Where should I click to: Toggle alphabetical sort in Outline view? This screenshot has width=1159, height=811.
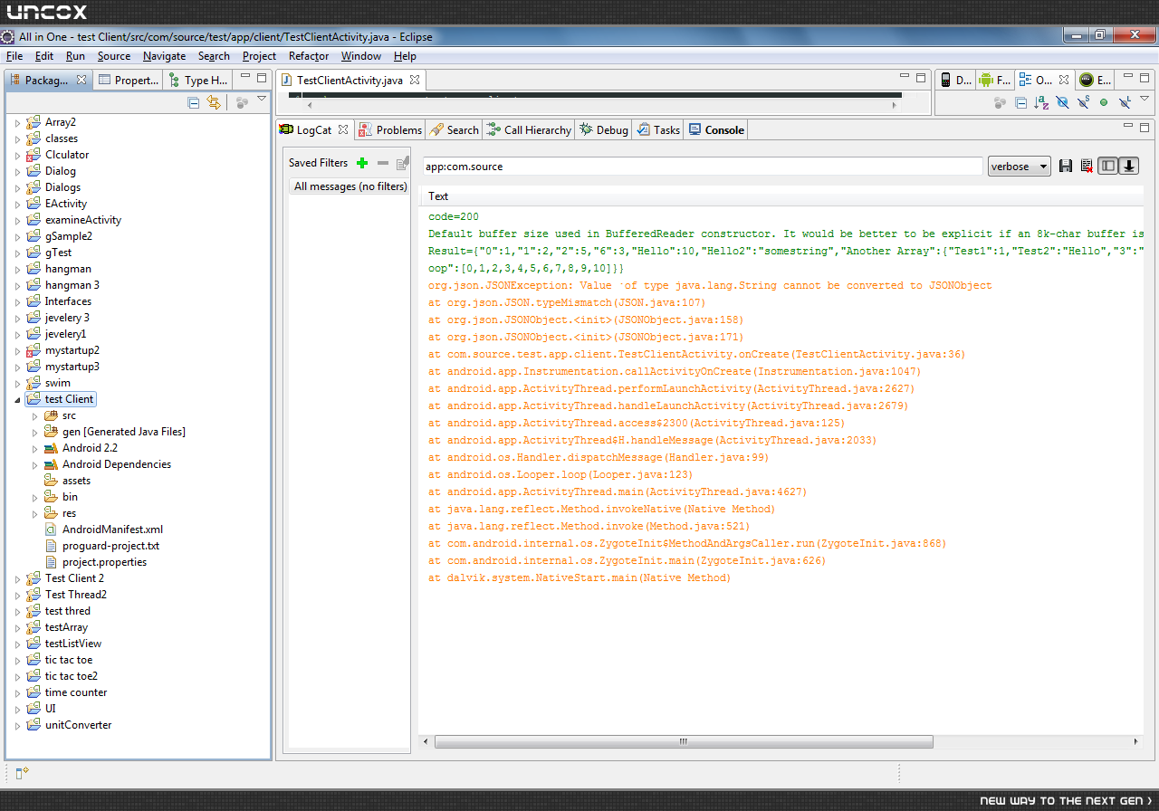pyautogui.click(x=1041, y=102)
